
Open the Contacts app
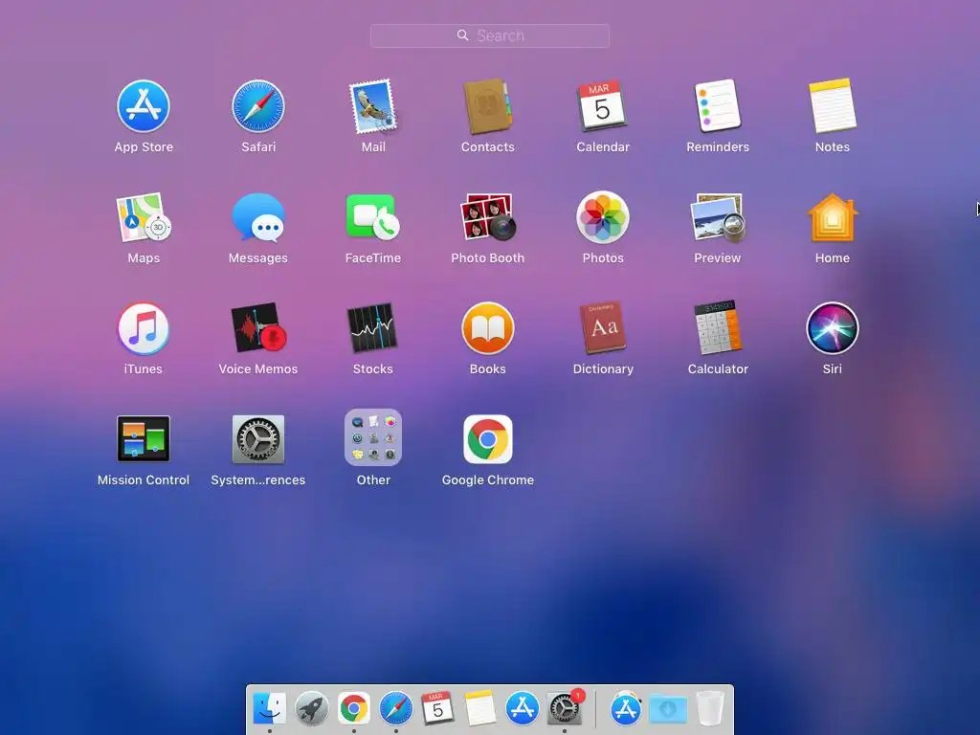click(487, 106)
